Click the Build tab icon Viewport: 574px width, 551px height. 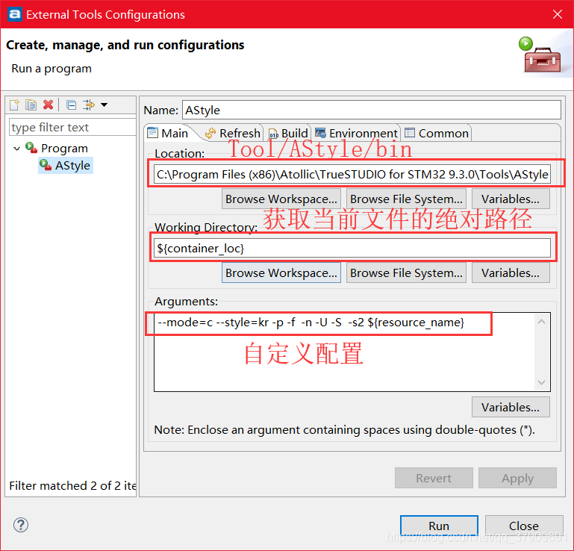tap(273, 134)
